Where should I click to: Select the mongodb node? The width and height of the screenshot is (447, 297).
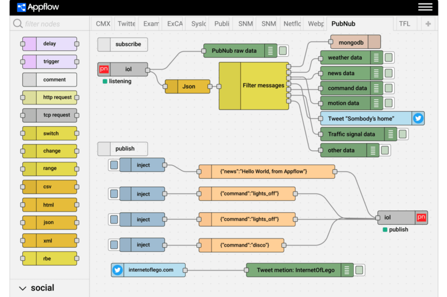coord(355,42)
